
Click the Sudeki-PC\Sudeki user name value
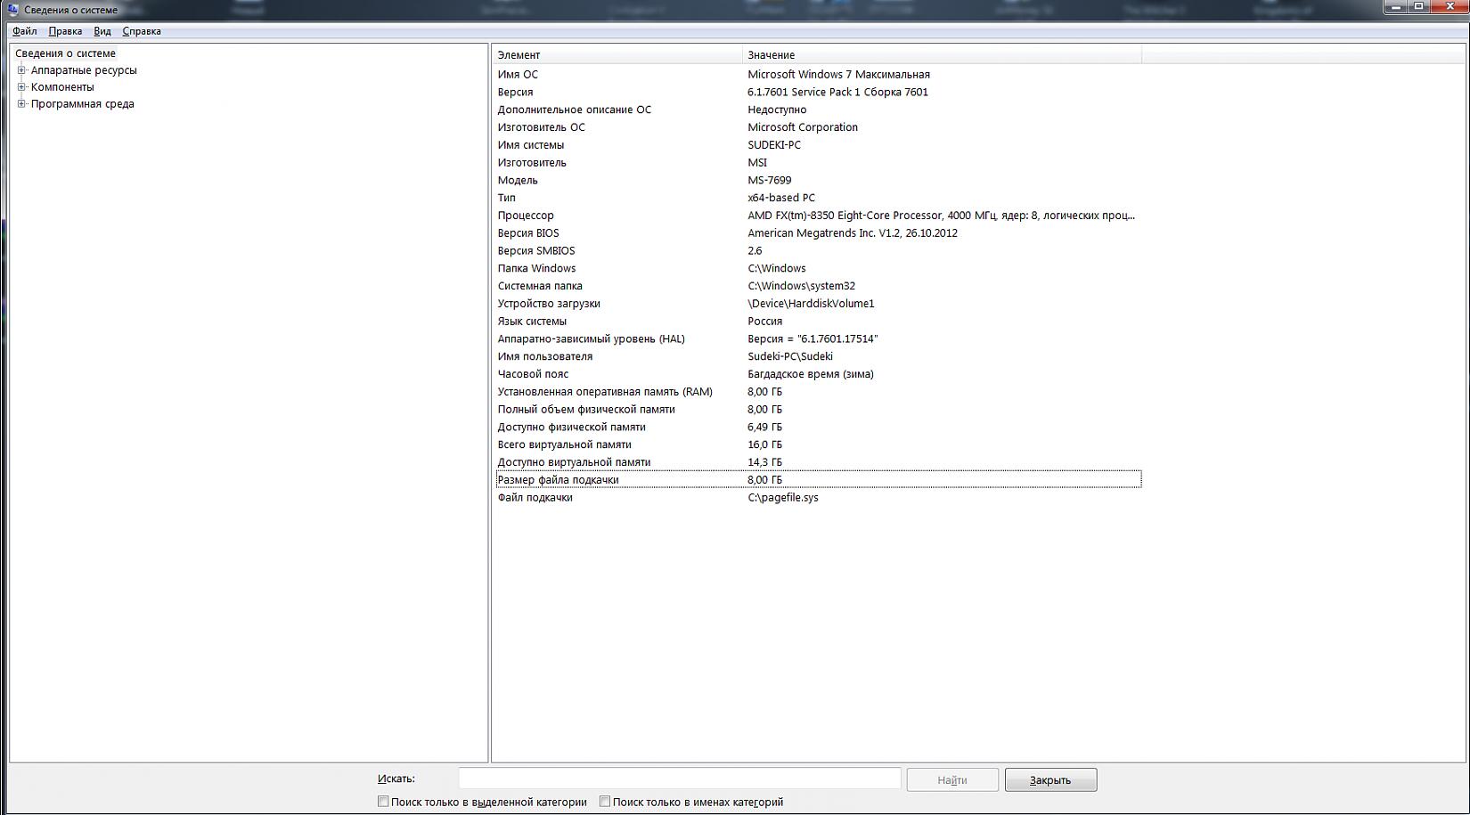click(x=790, y=356)
